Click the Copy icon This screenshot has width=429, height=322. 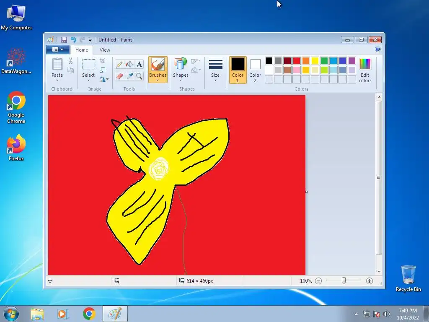coord(70,70)
